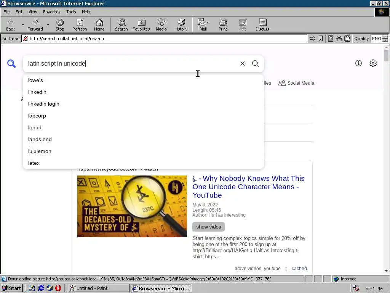
Task: Stop the page from loading
Action: [60, 25]
